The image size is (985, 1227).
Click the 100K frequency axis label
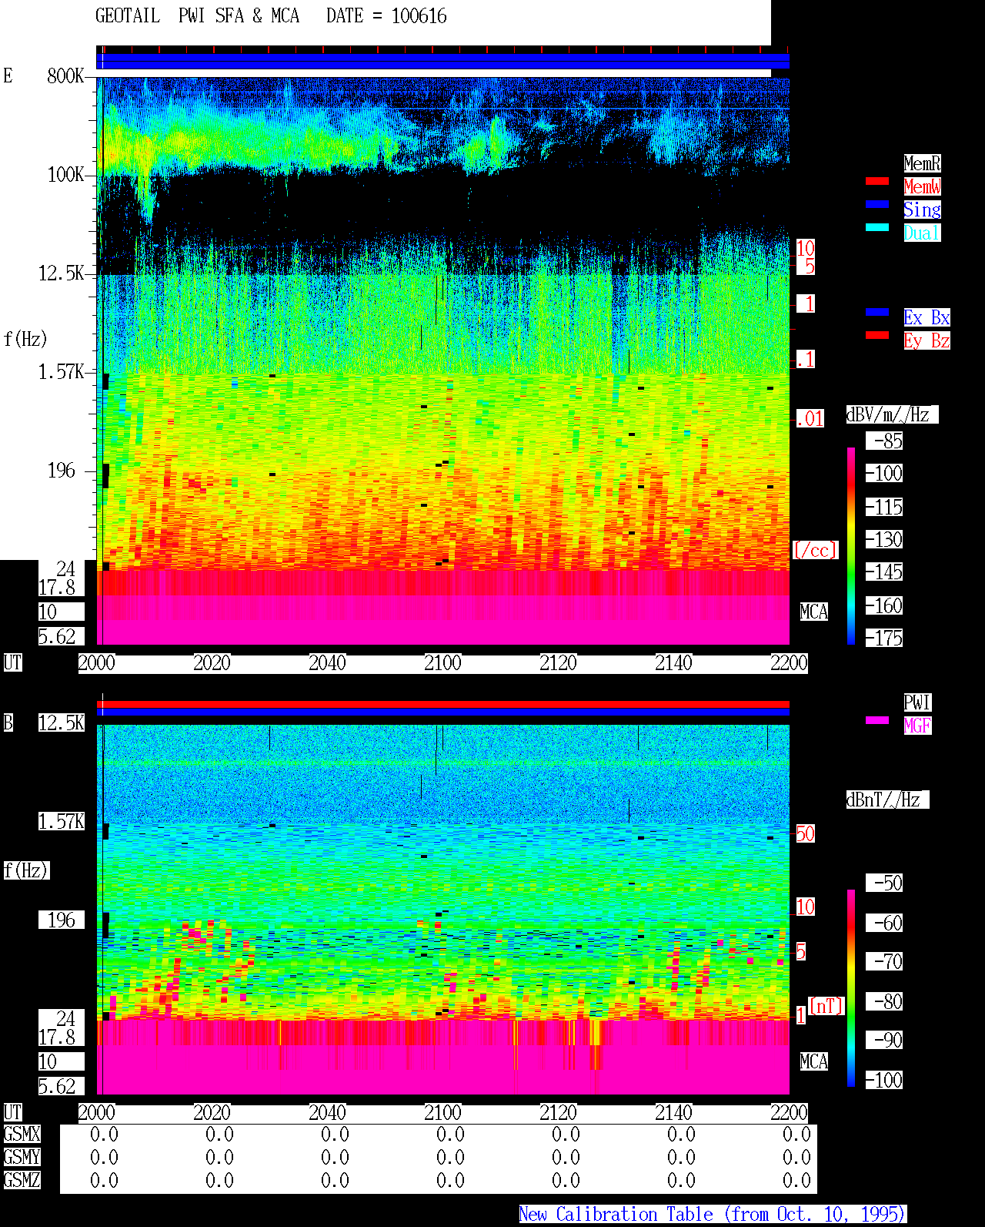click(65, 174)
